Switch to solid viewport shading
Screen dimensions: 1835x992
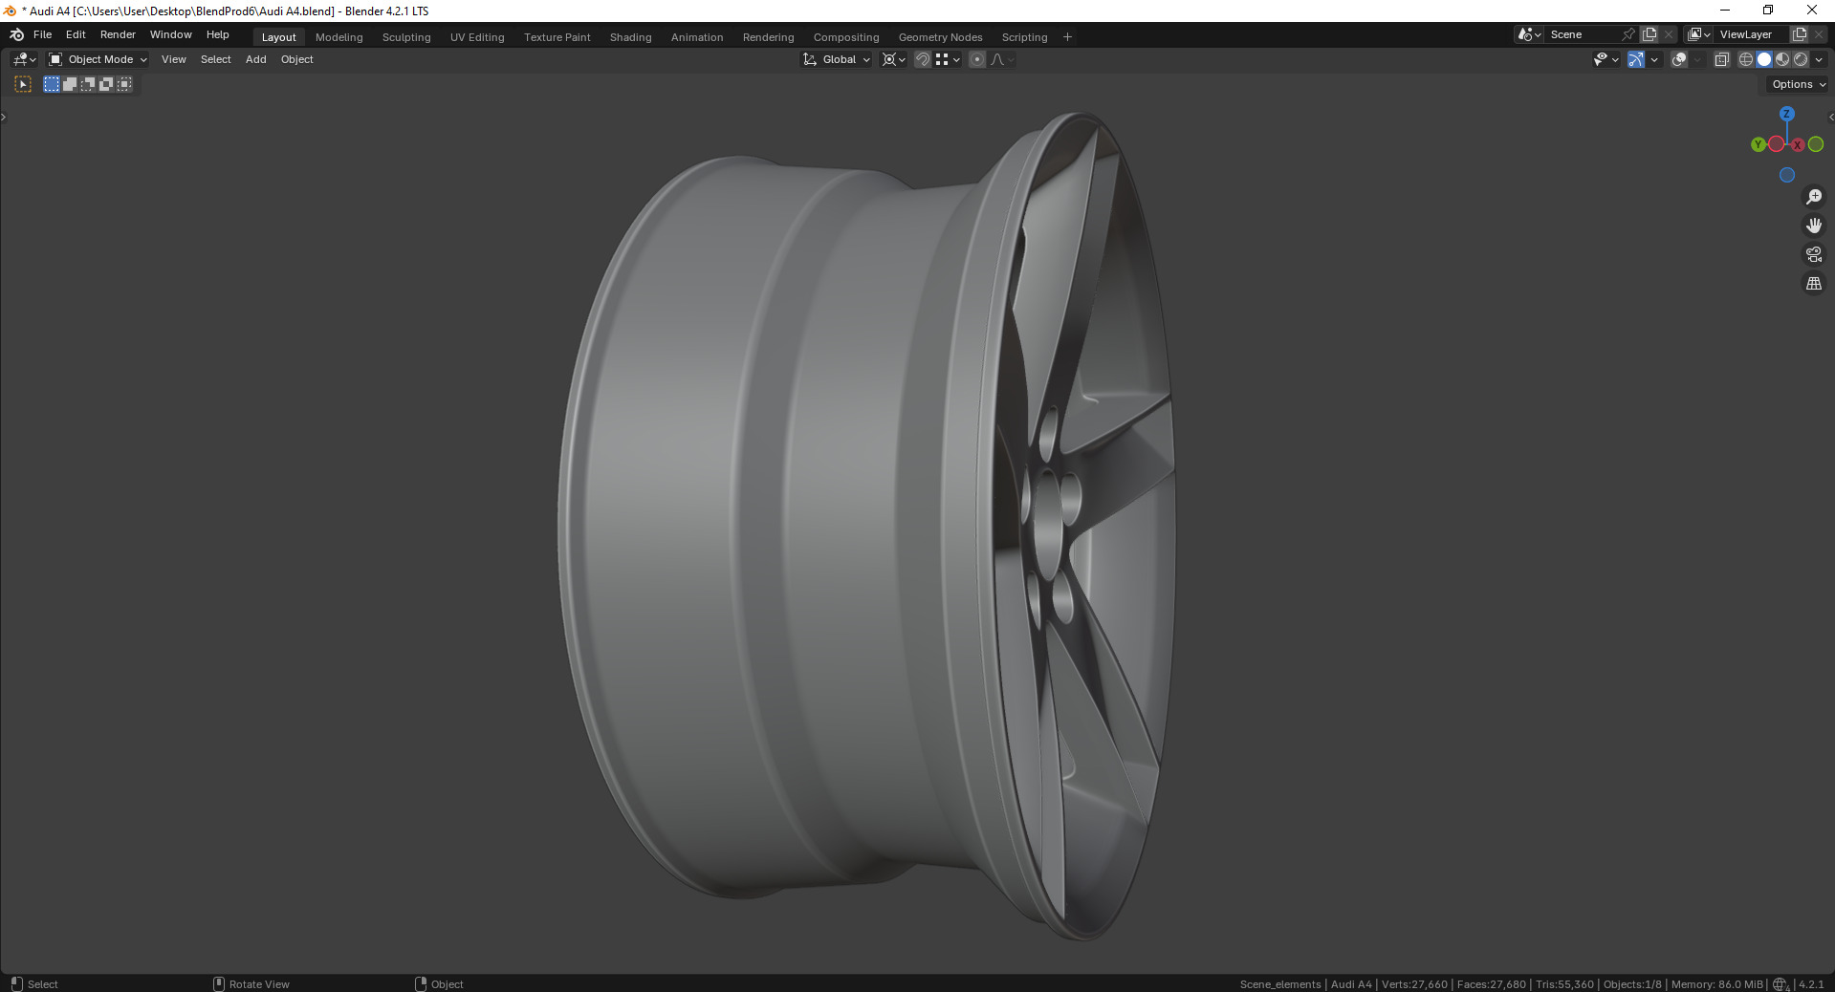[x=1764, y=59]
